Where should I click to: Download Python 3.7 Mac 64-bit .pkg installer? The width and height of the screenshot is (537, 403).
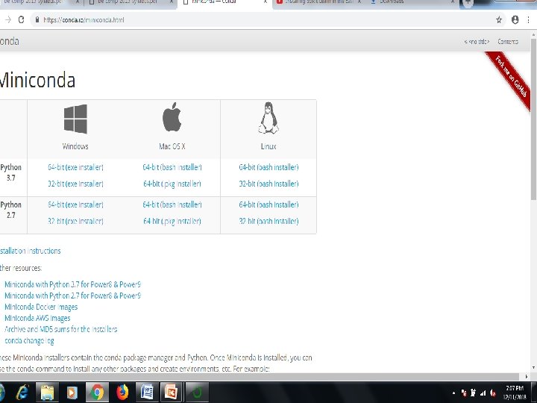[172, 184]
